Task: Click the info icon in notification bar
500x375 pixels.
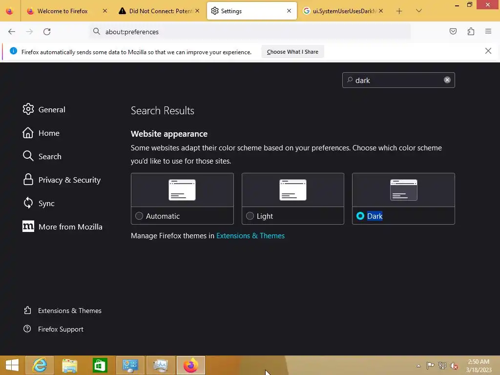Action: pos(13,51)
